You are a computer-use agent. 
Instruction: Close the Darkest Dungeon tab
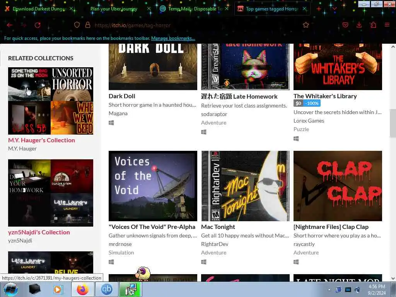click(71, 9)
